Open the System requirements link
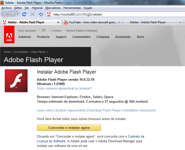 pyautogui.click(x=70, y=110)
